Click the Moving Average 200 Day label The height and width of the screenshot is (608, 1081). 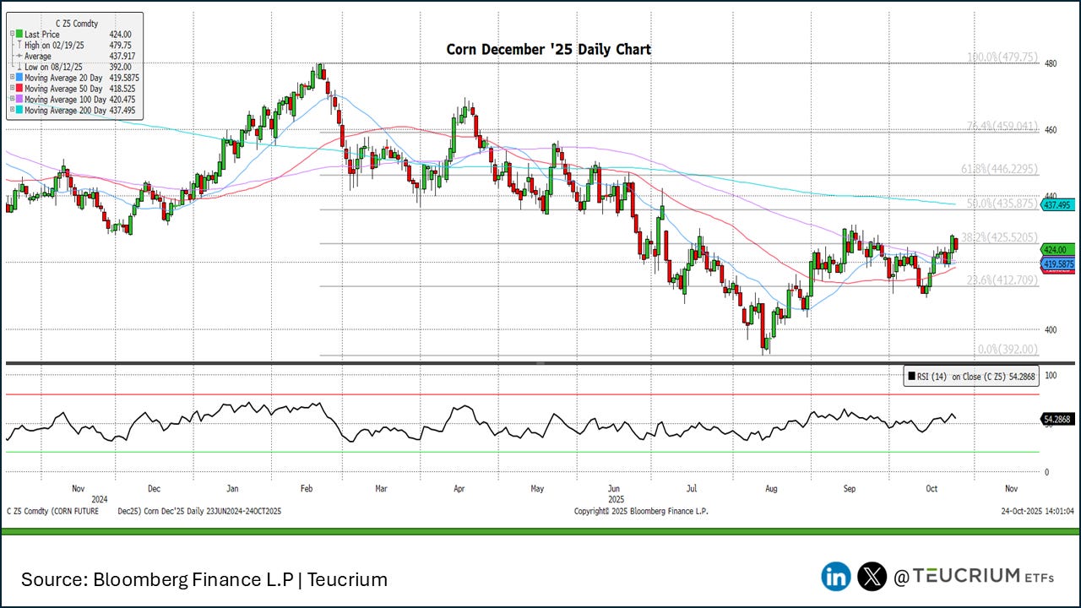[65, 110]
